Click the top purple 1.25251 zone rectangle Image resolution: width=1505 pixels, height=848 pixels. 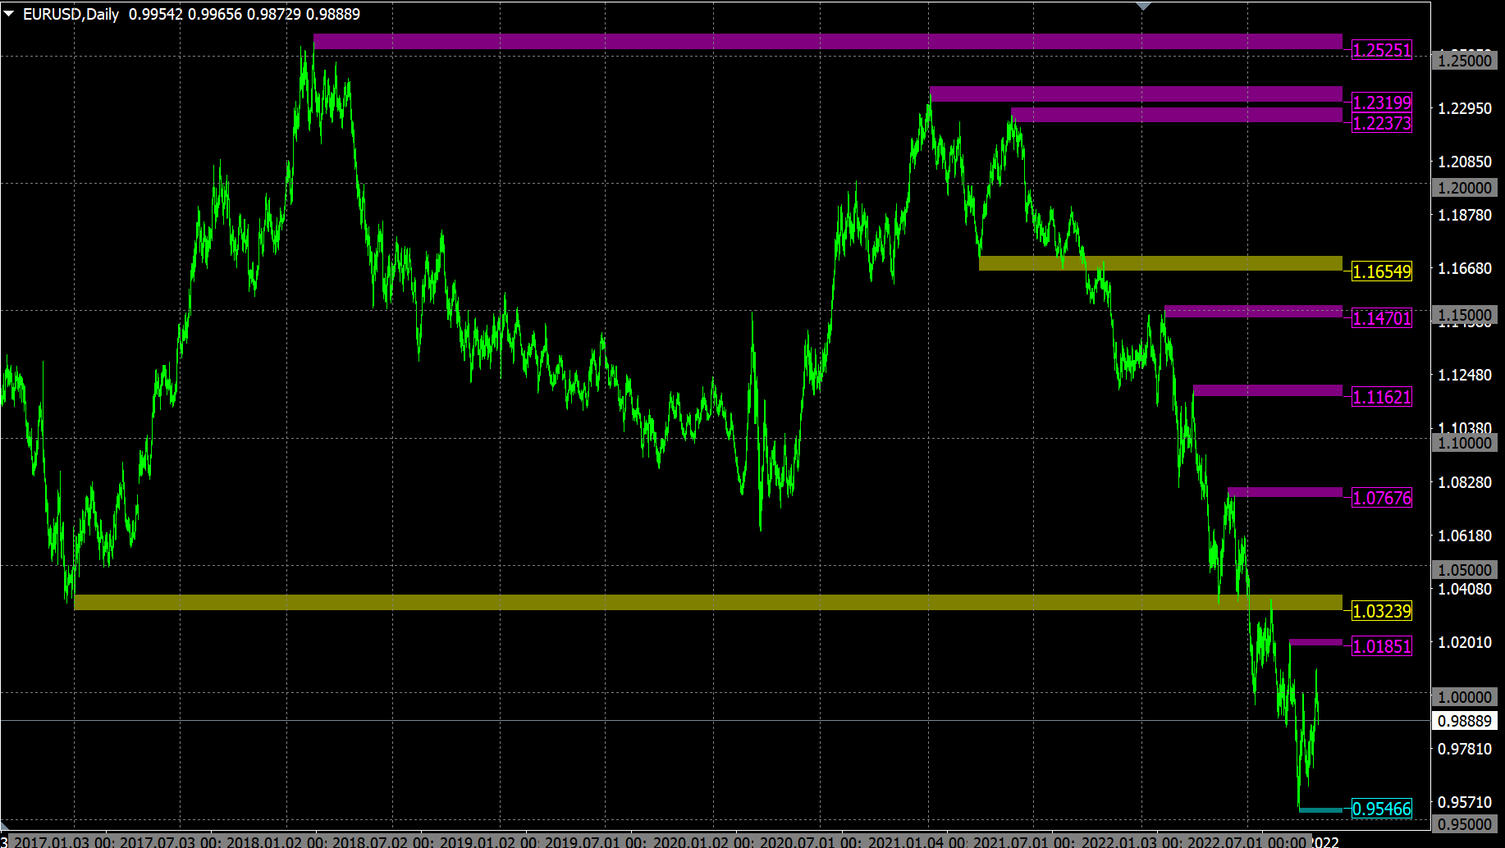coord(828,41)
